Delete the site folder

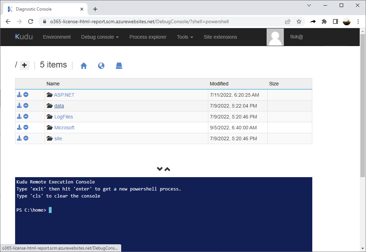coord(26,138)
